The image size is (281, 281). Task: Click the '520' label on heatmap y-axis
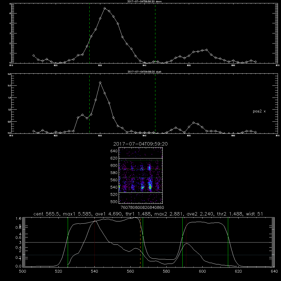[x=114, y=194]
